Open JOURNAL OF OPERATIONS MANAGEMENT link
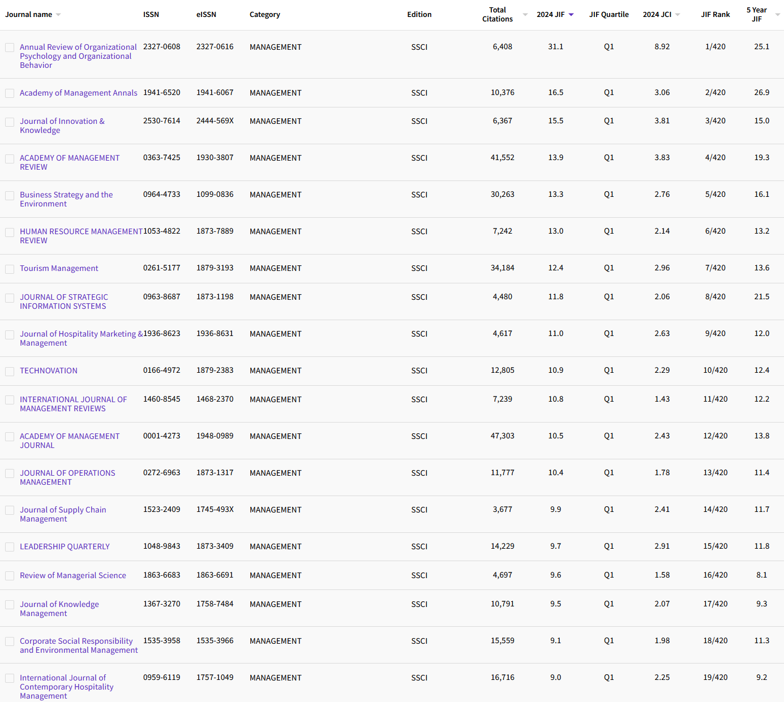This screenshot has height=702, width=784. [x=67, y=477]
